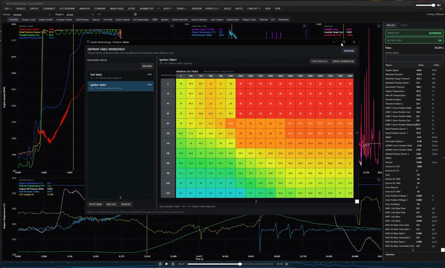Click the ENGINE STATE RUNNING indicator
Screen dimensions: 445x268
coord(414,33)
